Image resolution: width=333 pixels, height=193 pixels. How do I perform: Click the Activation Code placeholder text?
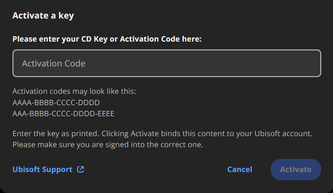tap(54, 64)
